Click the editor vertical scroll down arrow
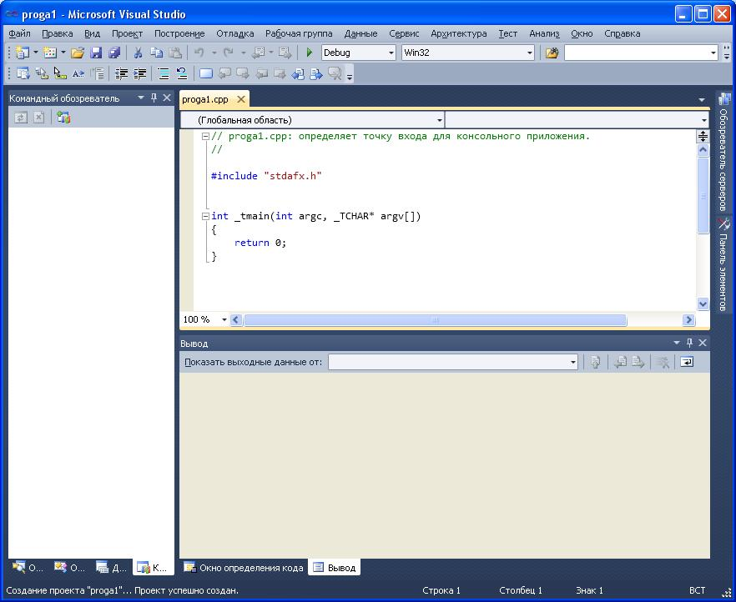 click(703, 304)
